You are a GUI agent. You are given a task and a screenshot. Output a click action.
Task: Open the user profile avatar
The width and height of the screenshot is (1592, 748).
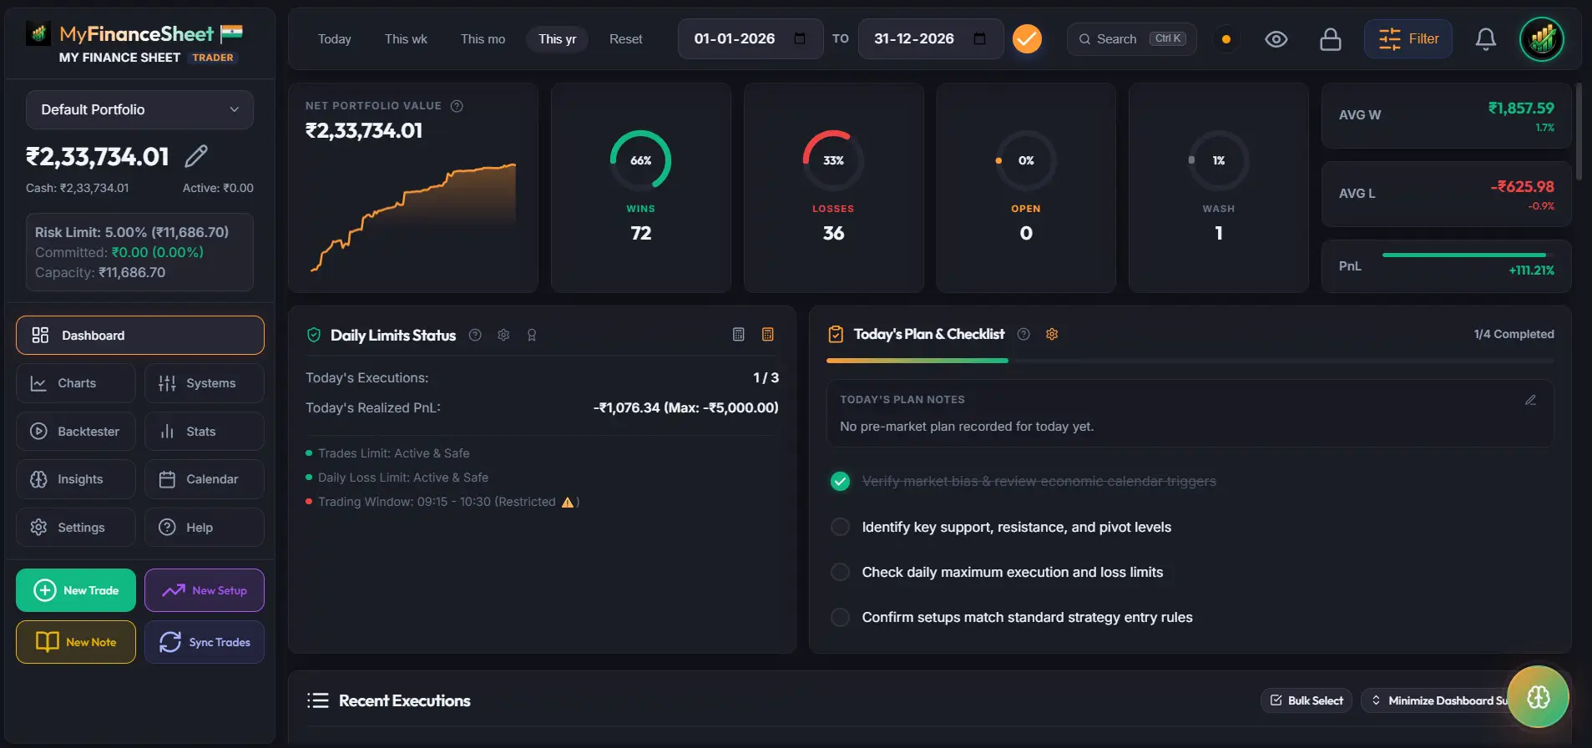1541,39
